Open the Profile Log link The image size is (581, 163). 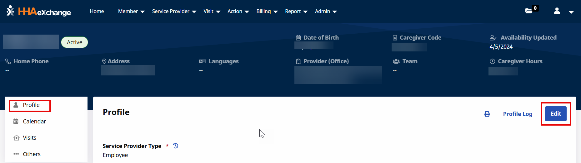(x=518, y=114)
